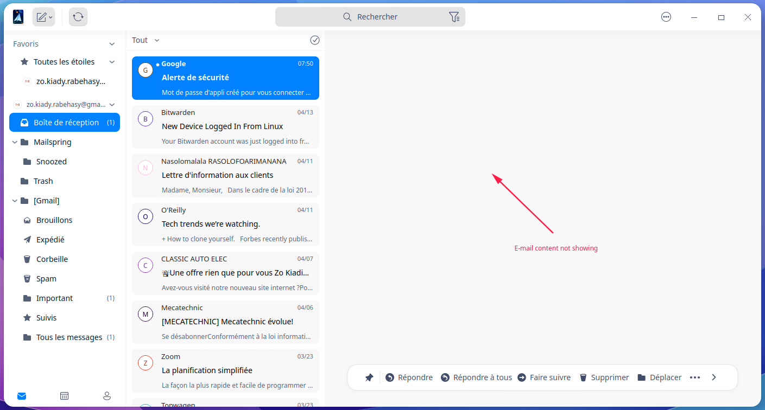This screenshot has height=410, width=765.
Task: Collapse the Mailspring folder arrow
Action: click(15, 142)
